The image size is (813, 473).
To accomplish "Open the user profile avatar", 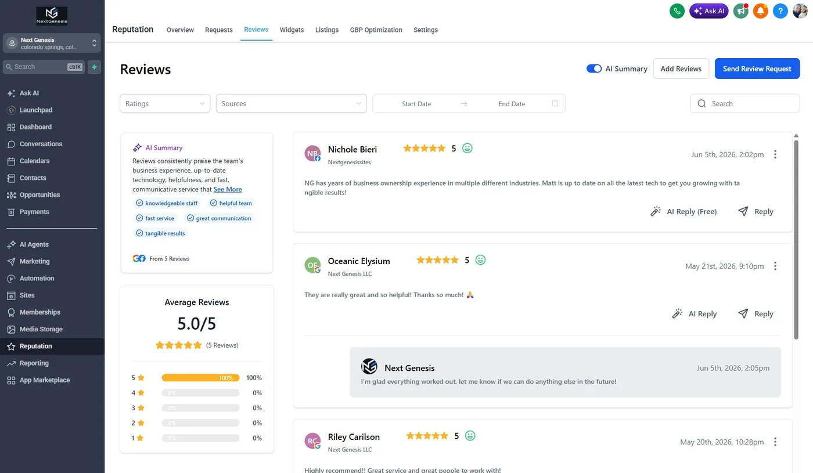I will [800, 11].
